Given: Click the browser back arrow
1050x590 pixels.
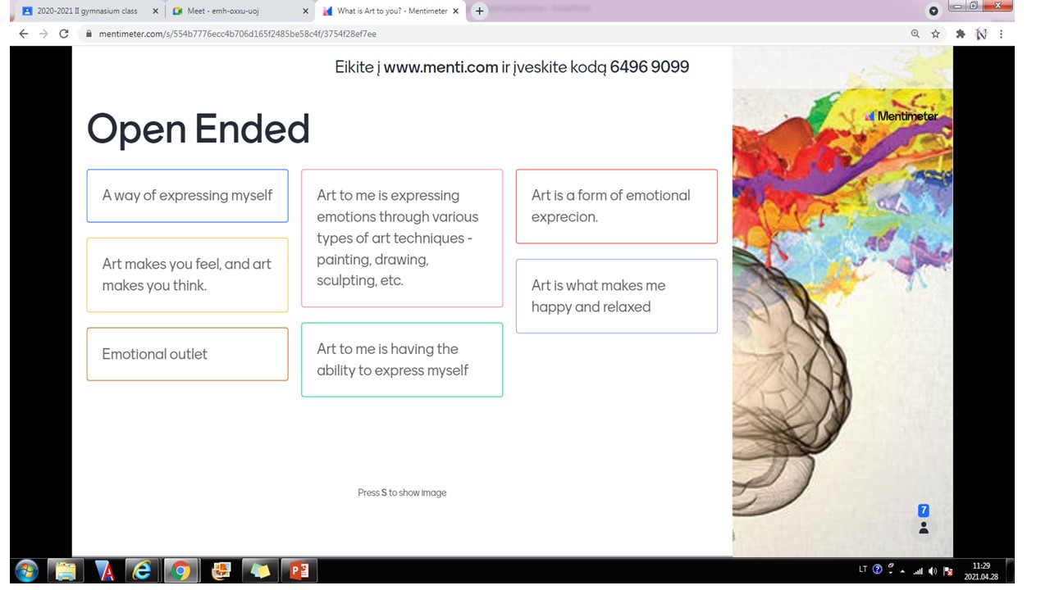Looking at the screenshot, I should 23,34.
